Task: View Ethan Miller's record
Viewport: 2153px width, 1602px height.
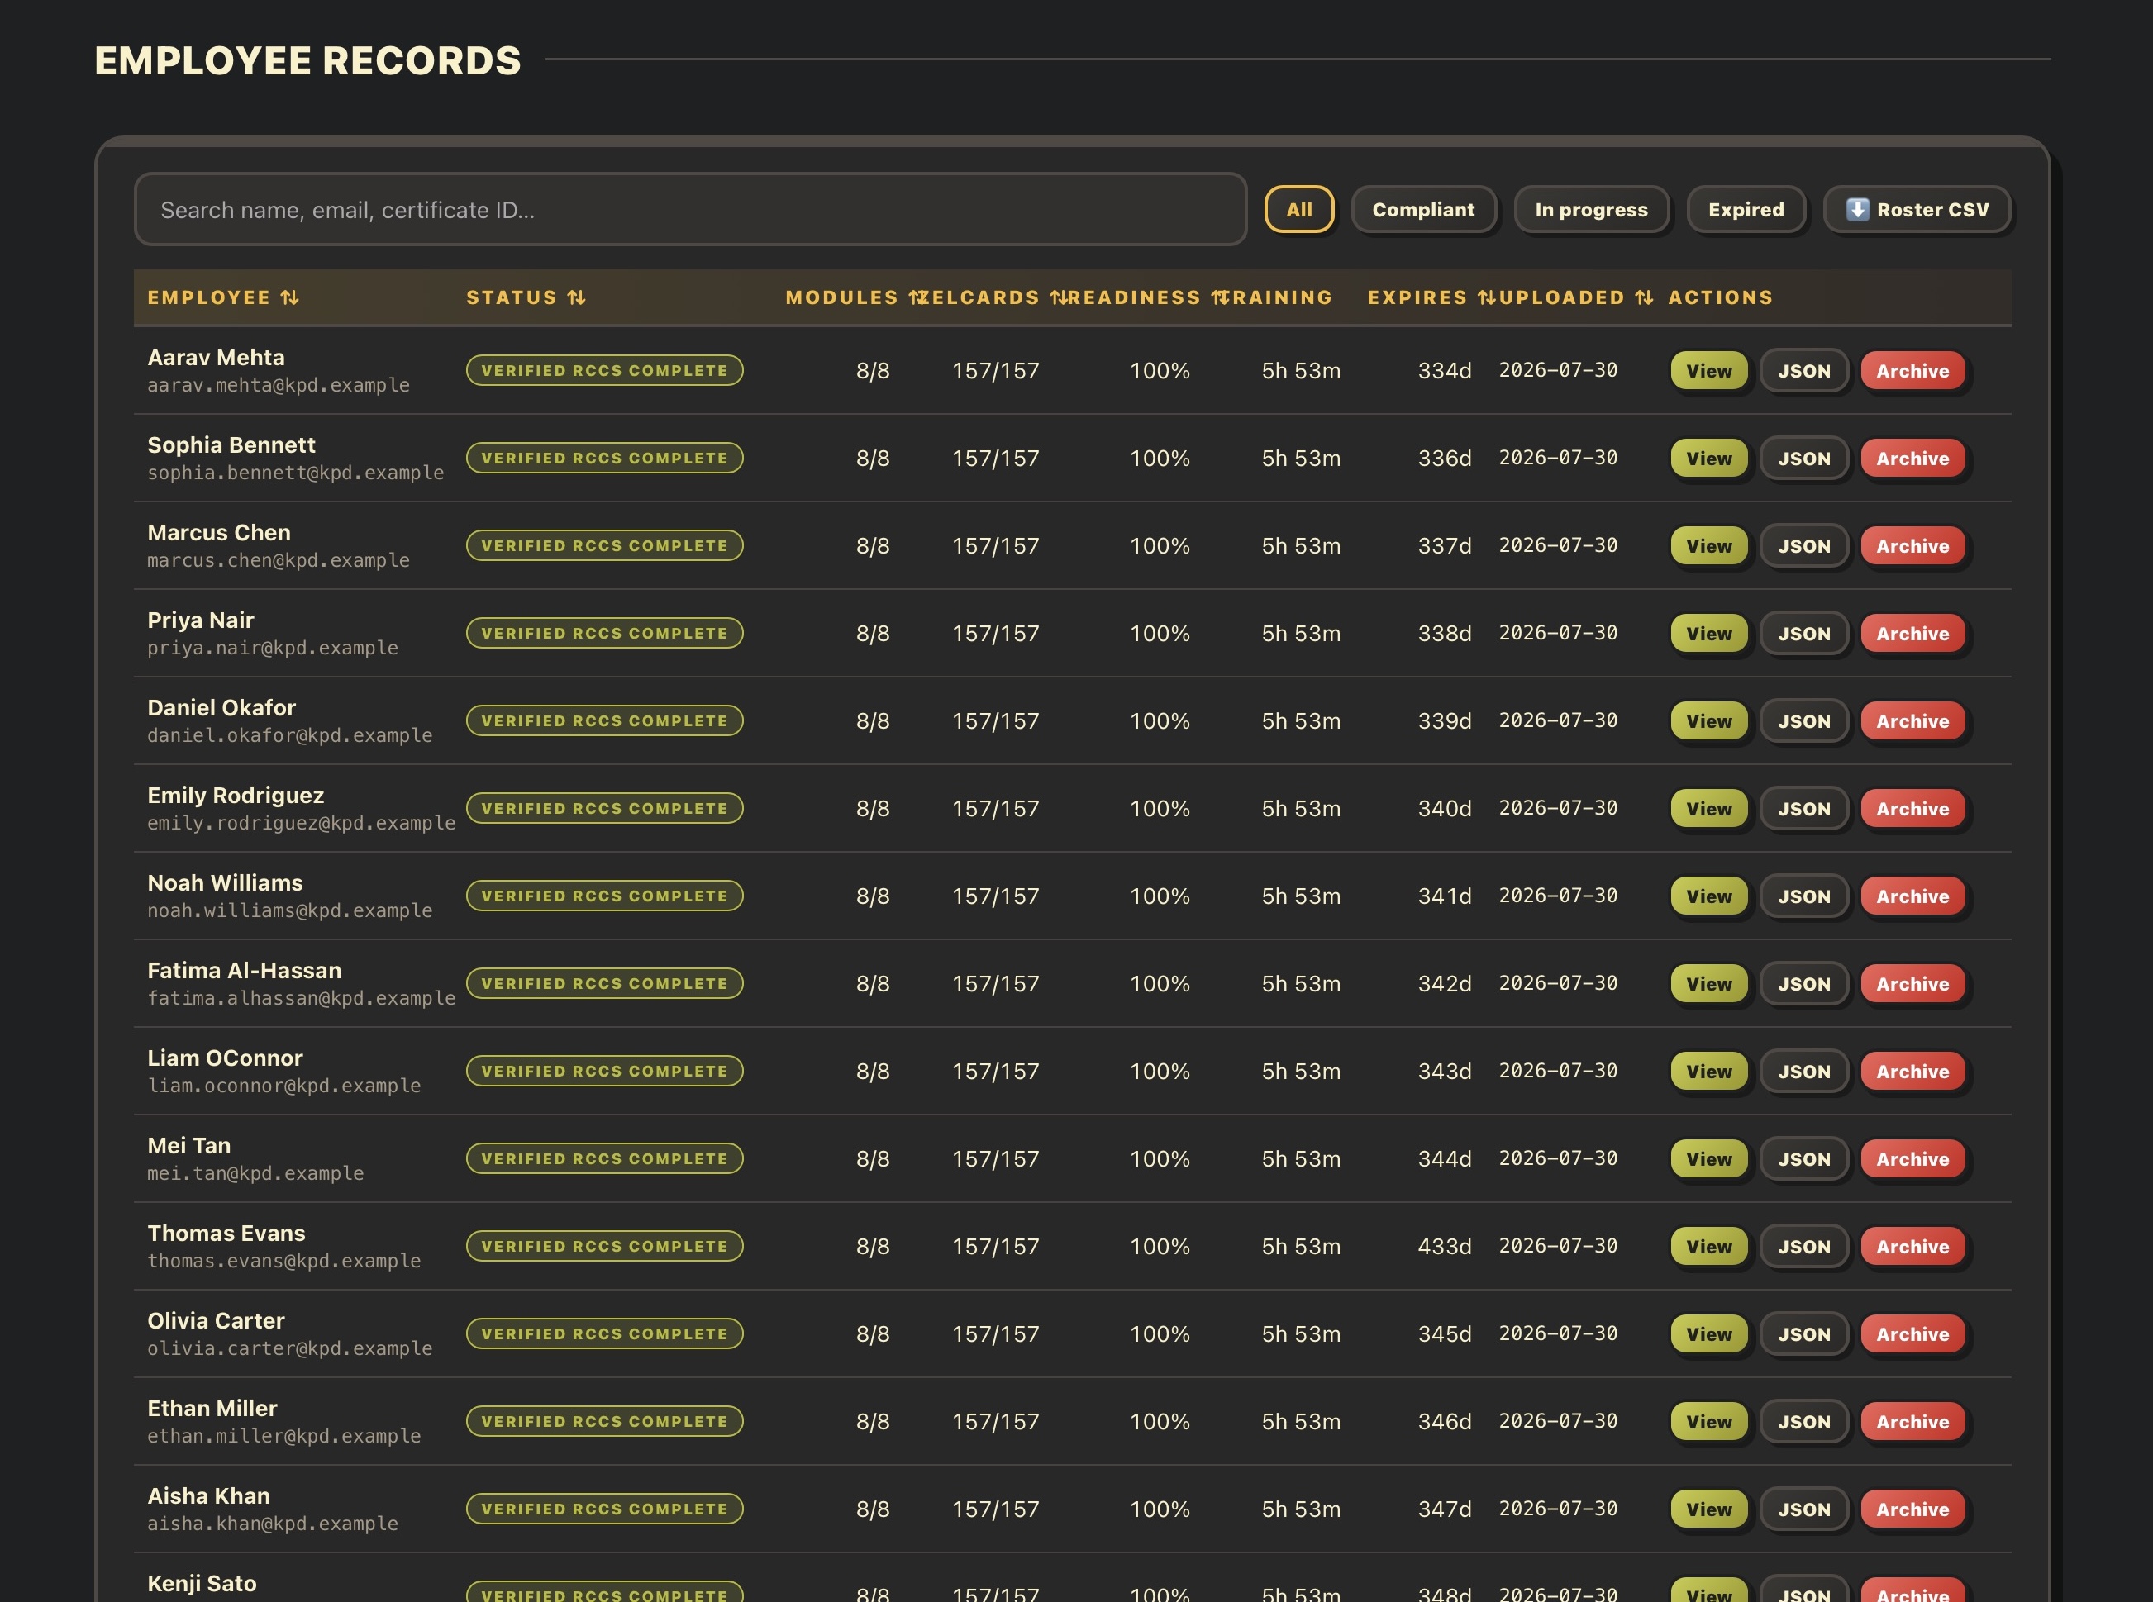Action: pos(1709,1422)
